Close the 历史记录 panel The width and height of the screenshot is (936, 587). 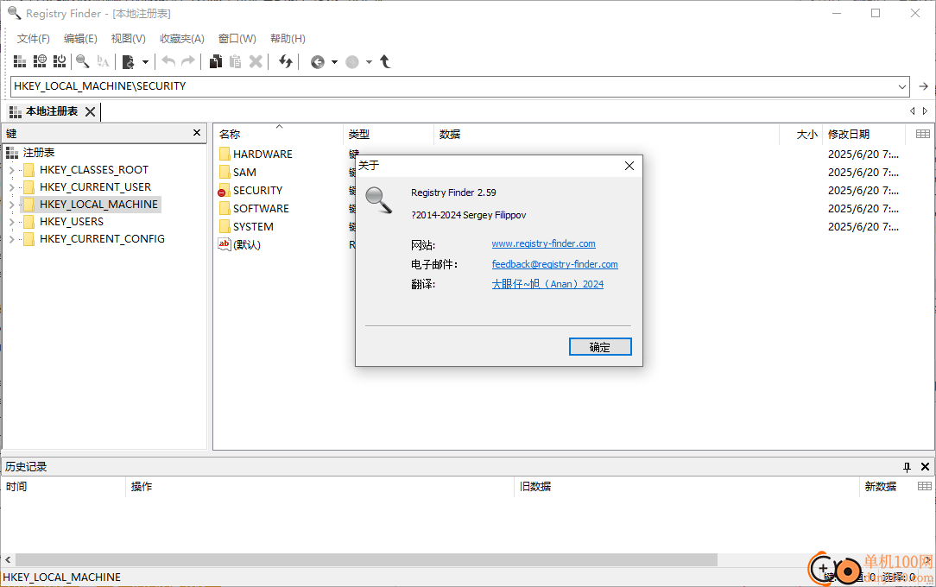926,467
